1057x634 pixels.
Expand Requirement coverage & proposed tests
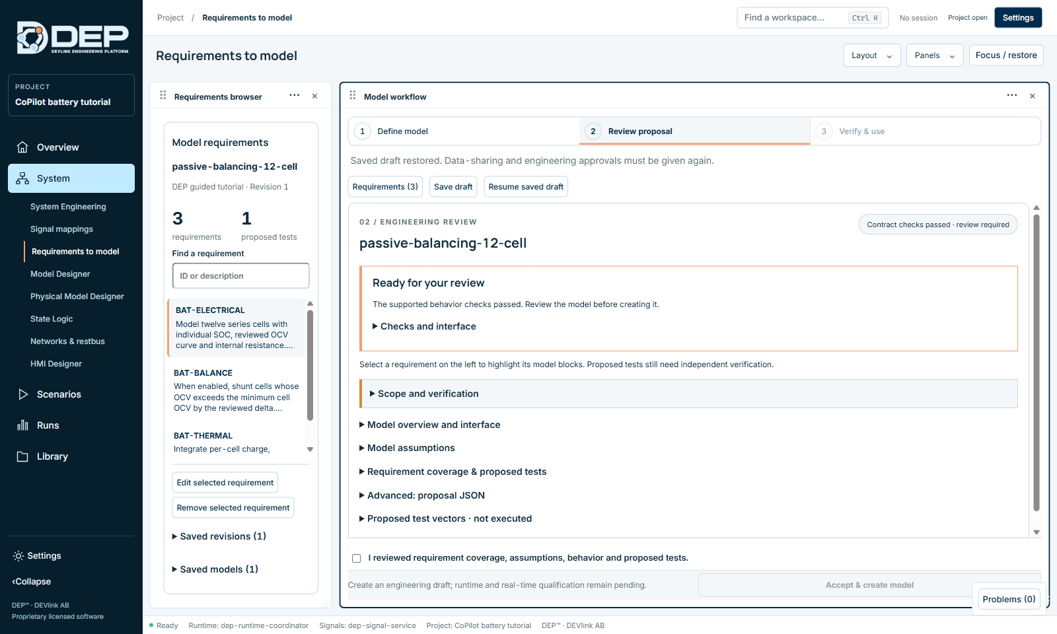tap(453, 472)
